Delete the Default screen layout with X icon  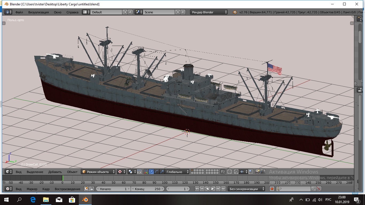(130, 12)
